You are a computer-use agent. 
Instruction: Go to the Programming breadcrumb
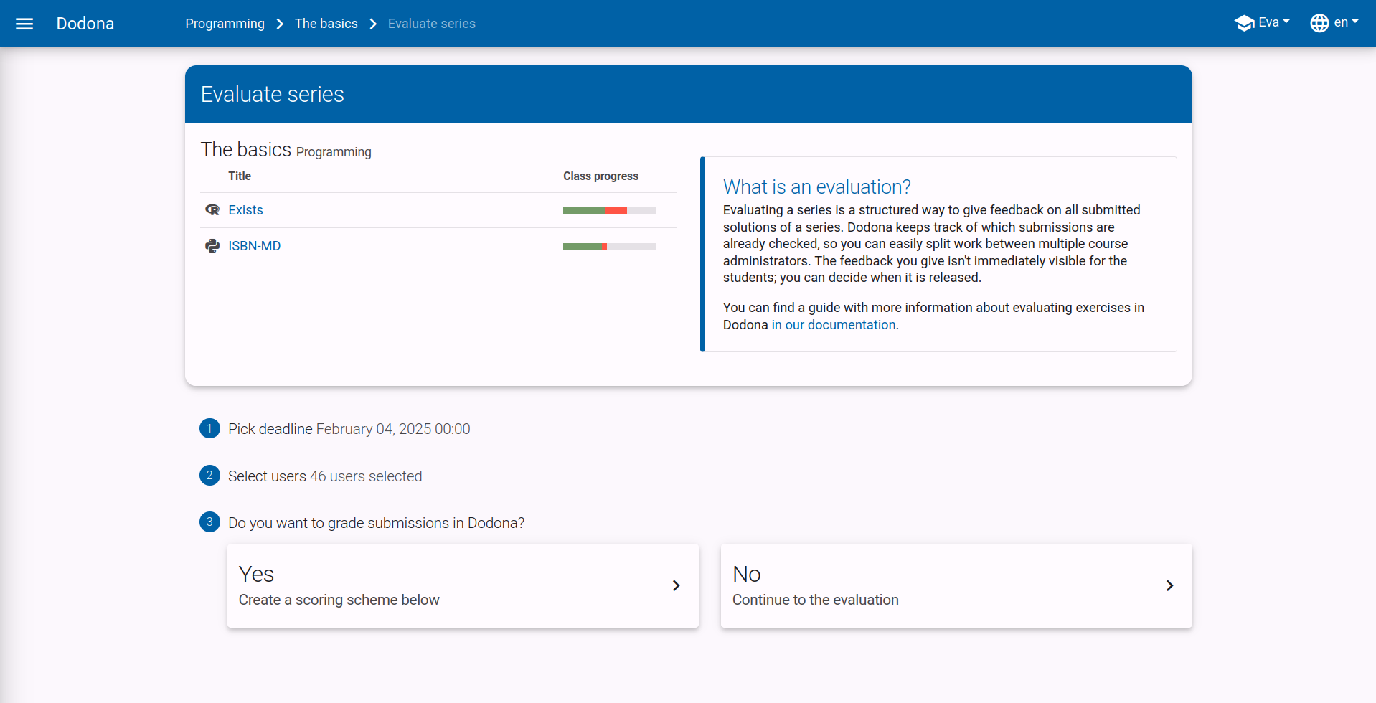tap(225, 24)
